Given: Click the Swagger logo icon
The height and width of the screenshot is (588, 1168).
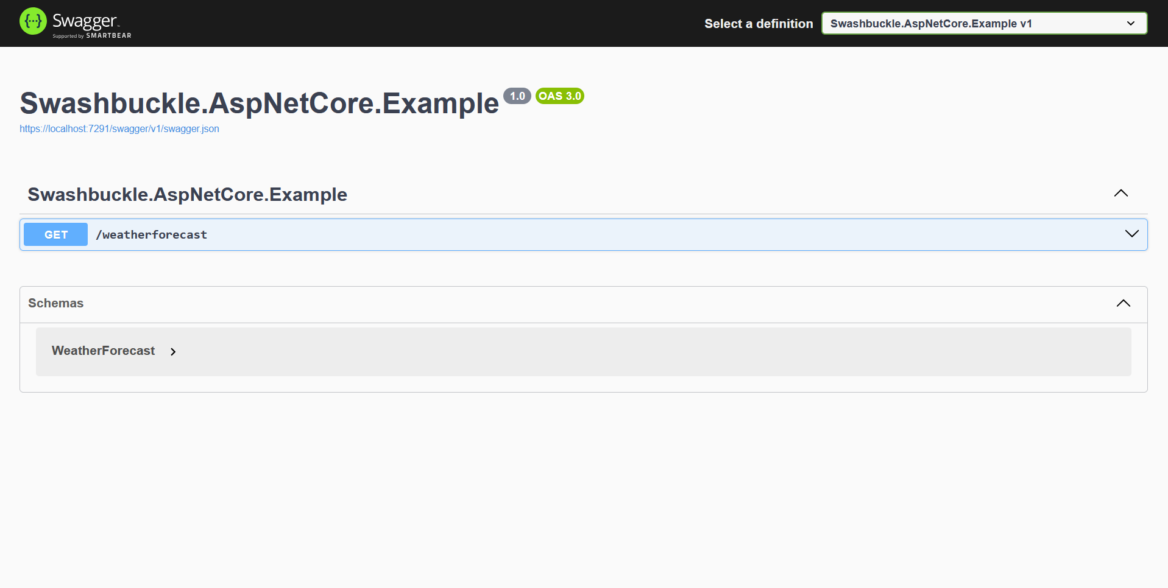Looking at the screenshot, I should pyautogui.click(x=33, y=21).
